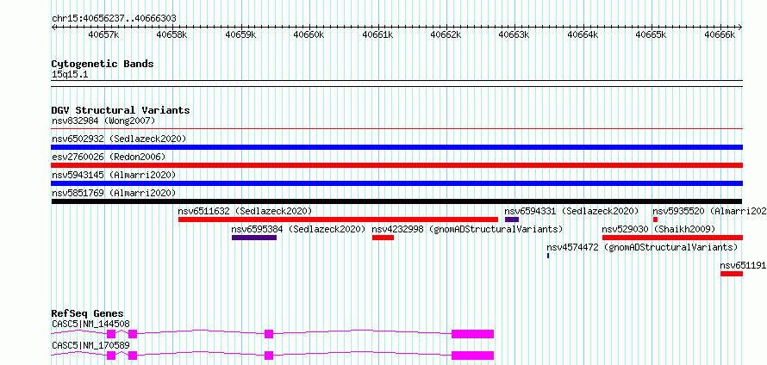Select the large last exon of CASC5|NM_170589
This screenshot has width=767, height=365.
472,356
